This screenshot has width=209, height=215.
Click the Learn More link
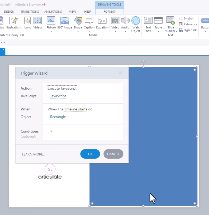34,154
